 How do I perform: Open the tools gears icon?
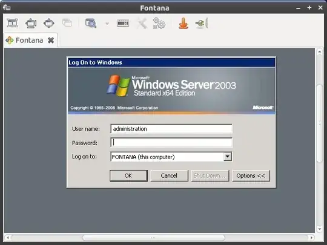coord(159,23)
